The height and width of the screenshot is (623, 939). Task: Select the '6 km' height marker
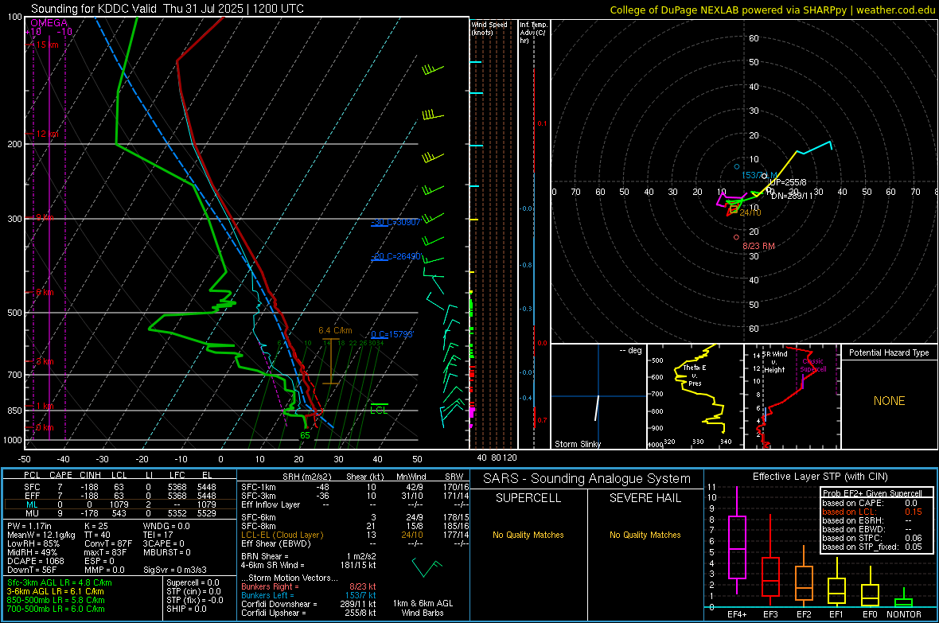click(45, 292)
